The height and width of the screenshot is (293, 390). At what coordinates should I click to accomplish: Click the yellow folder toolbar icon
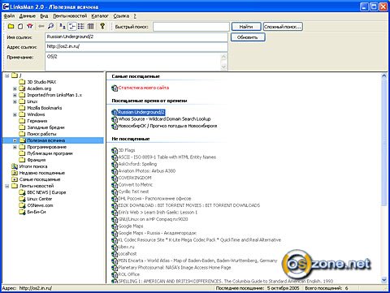click(x=11, y=26)
